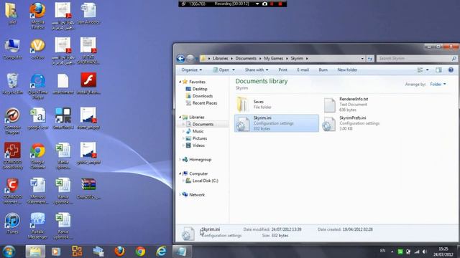The height and width of the screenshot is (258, 460).
Task: Take a snapshot with recorder camera icon
Action: (x=264, y=4)
